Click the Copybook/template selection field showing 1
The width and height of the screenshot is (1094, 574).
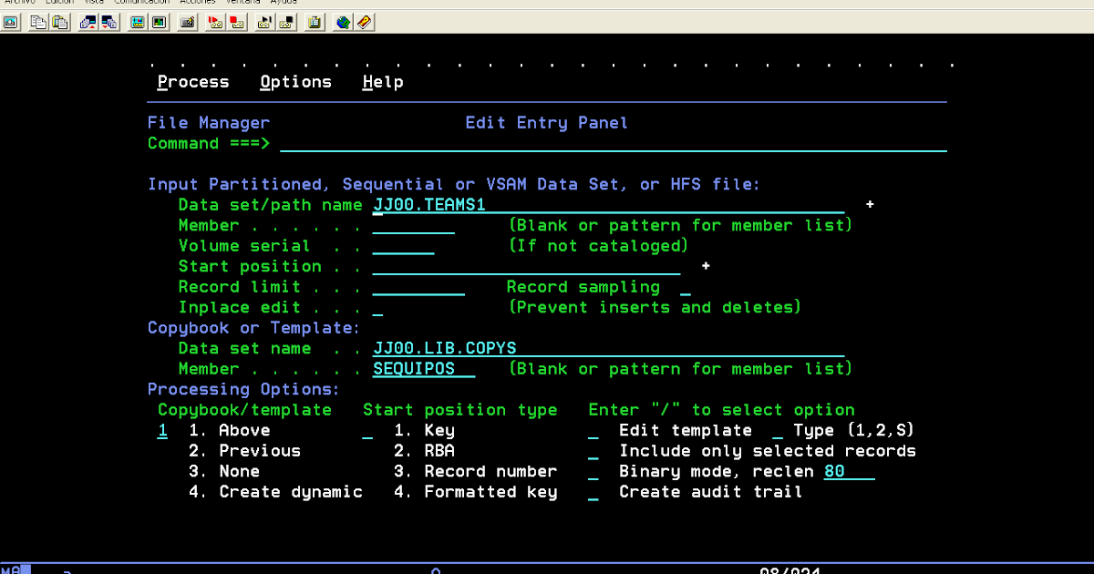click(x=162, y=430)
